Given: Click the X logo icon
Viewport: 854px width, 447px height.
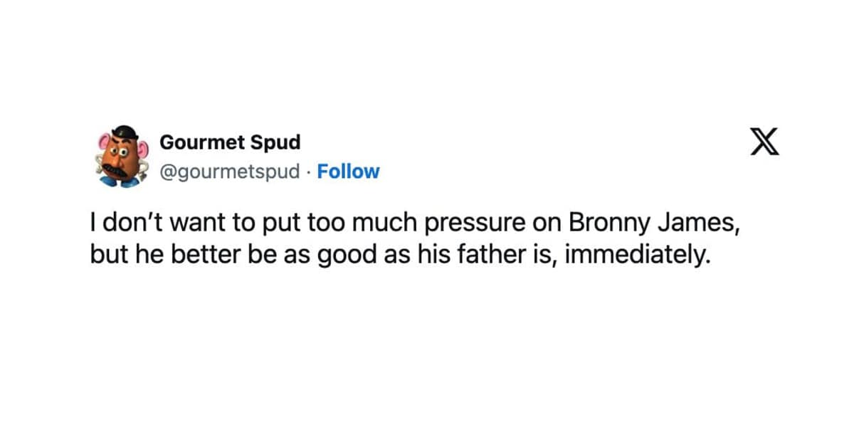Looking at the screenshot, I should 765,141.
